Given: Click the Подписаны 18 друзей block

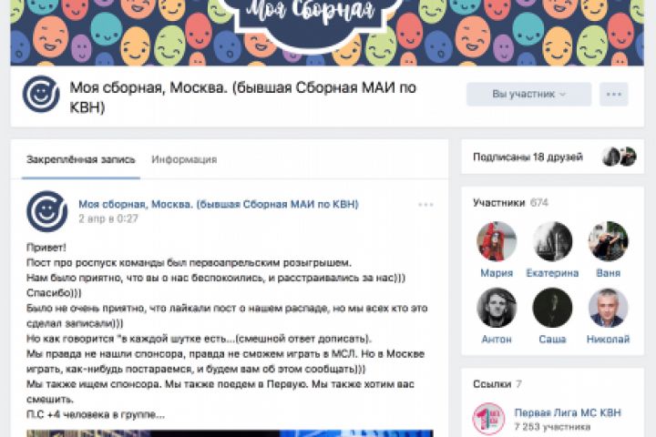Looking at the screenshot, I should coord(552,157).
